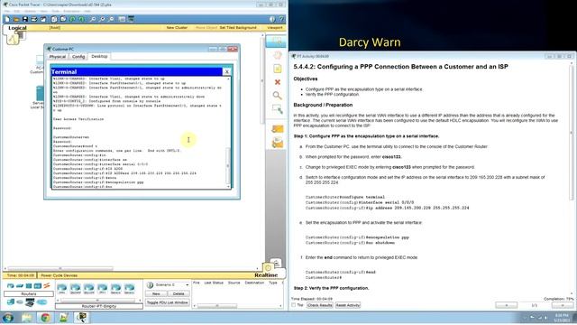This screenshot has width=577, height=325.
Task: Tick the Top checkbox in activity window
Action: coord(294,305)
